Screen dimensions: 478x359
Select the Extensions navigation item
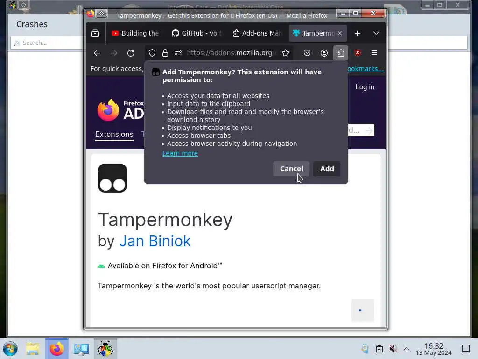coord(114,135)
